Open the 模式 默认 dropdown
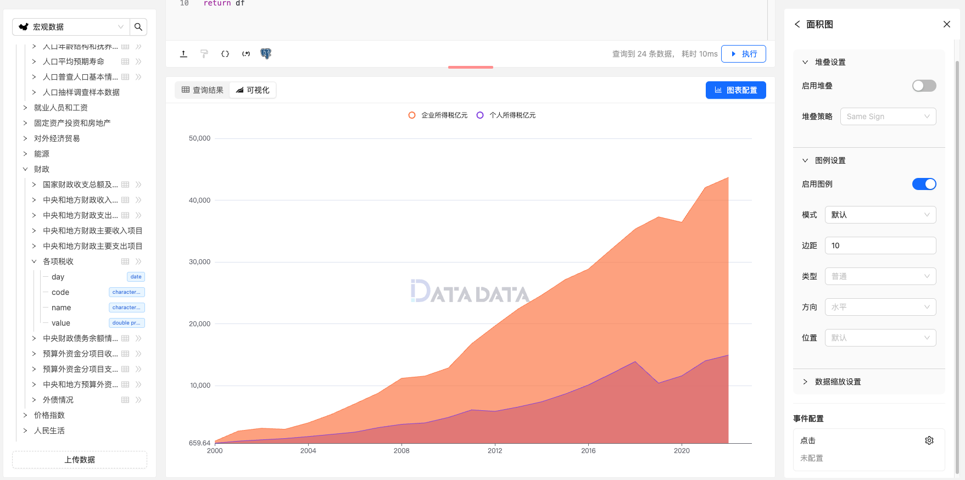965x480 pixels. 880,215
